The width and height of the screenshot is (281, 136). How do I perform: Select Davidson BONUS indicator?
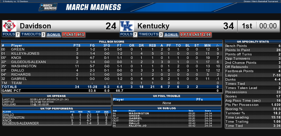click(x=54, y=35)
